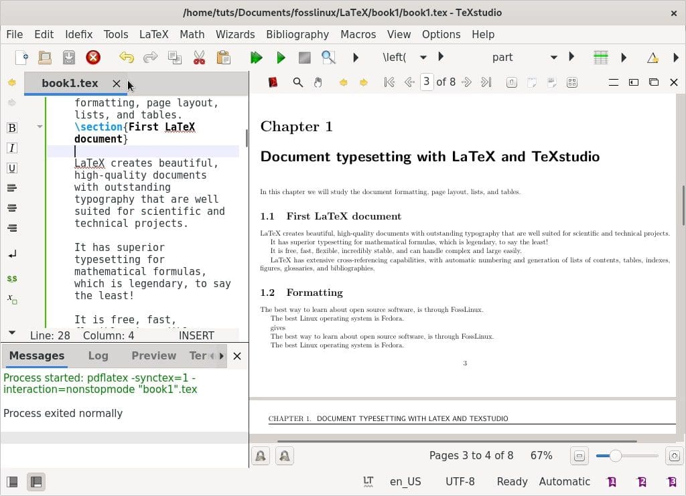686x496 pixels.
Task: Toggle the bottom messages panel in the status bar
Action: tap(36, 481)
